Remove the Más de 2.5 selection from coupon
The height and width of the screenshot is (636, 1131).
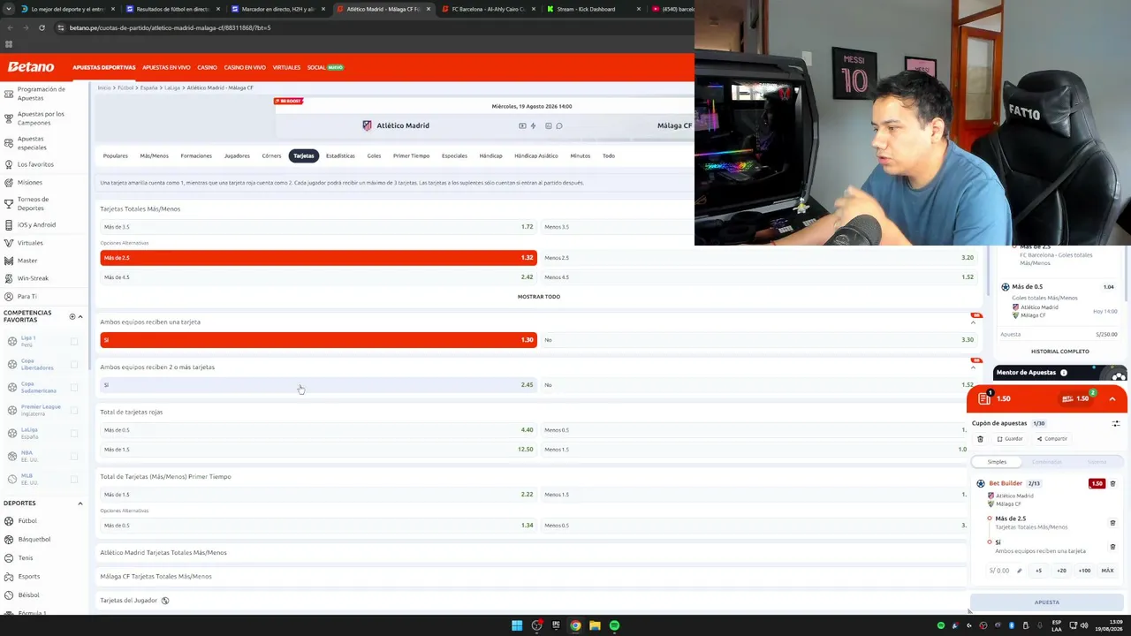1112,523
